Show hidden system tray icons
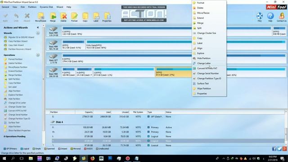 pos(224,158)
